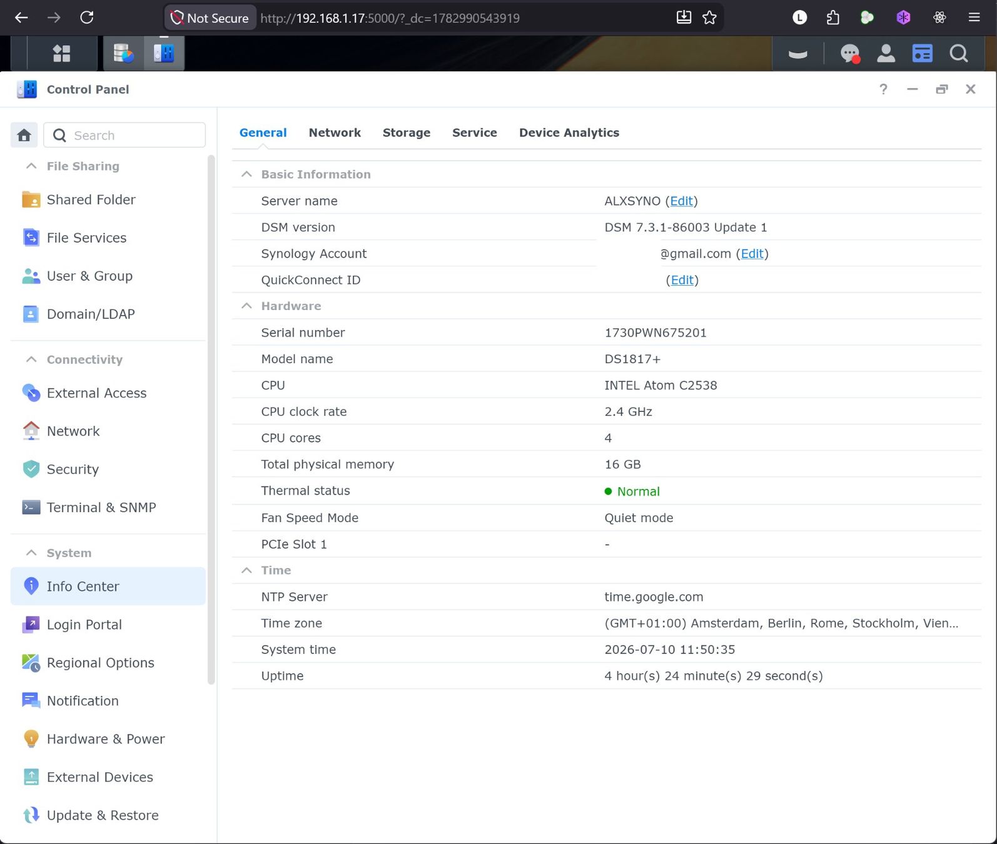Collapse the Time section
This screenshot has height=844, width=997.
tap(246, 570)
